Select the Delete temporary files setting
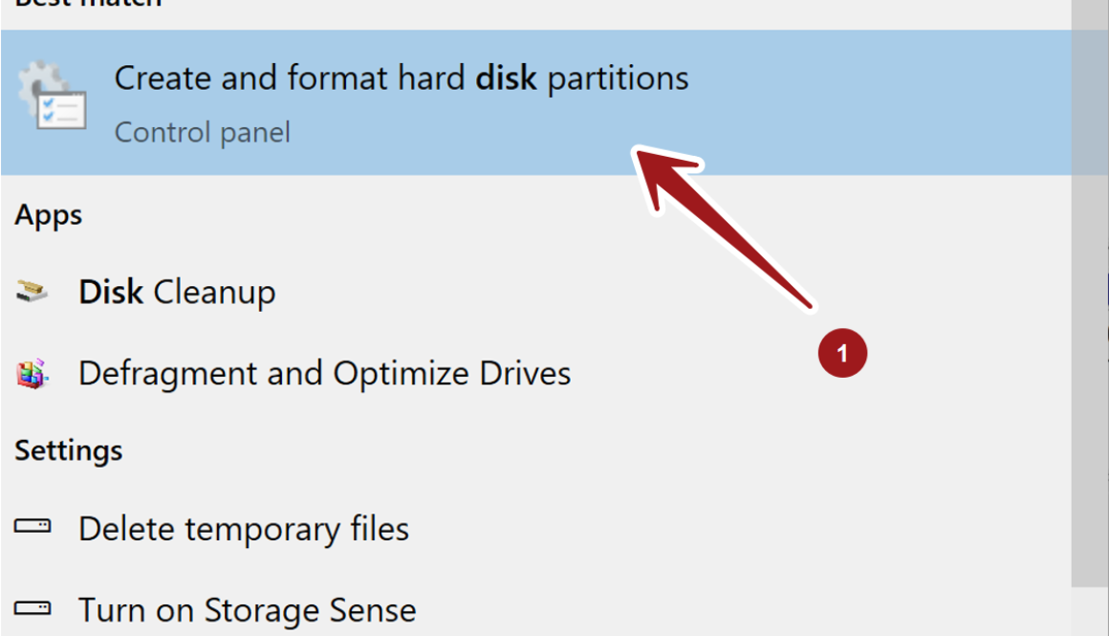The height and width of the screenshot is (636, 1109). tap(243, 529)
